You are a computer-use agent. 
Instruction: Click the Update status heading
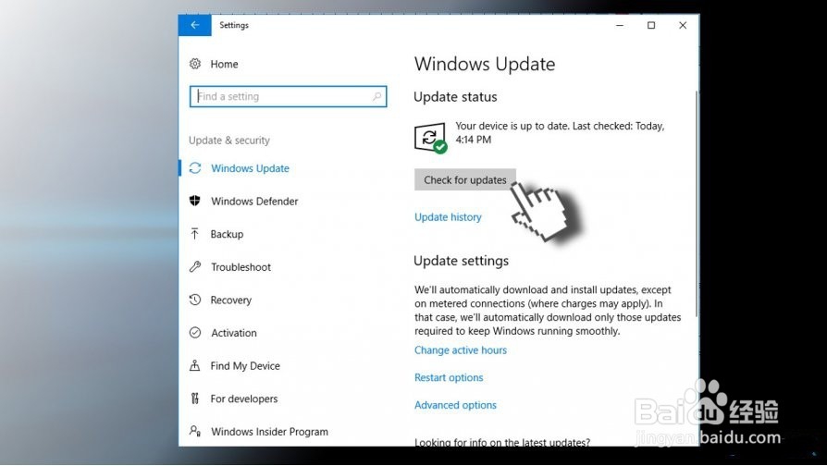click(x=455, y=97)
